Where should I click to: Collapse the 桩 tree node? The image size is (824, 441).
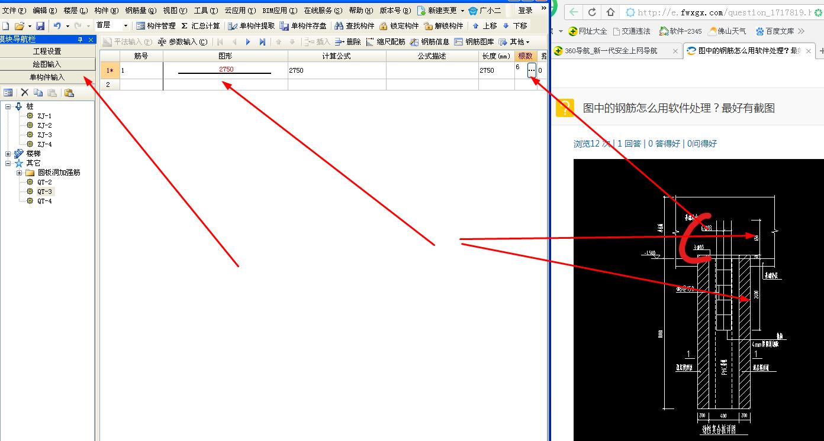[x=8, y=106]
